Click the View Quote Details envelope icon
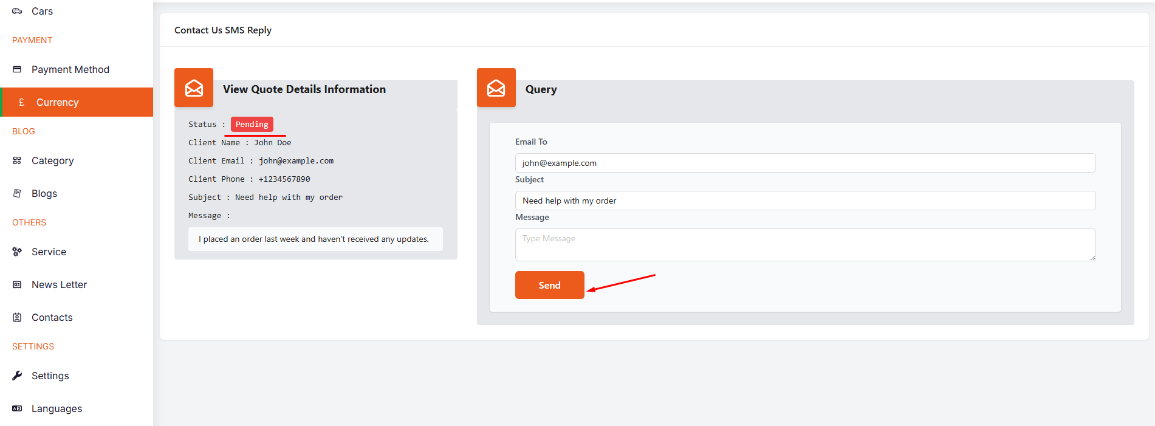Screen dimensions: 1155x426 point(194,88)
